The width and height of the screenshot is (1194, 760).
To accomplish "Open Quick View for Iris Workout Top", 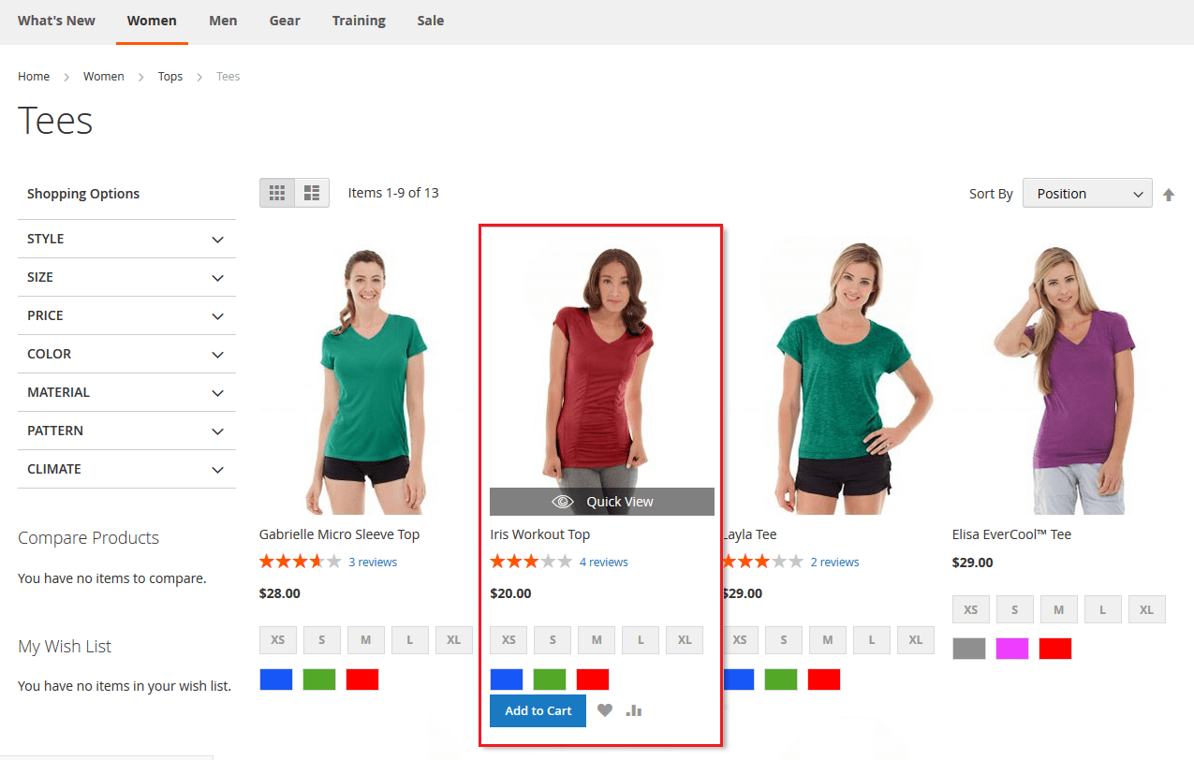I will click(602, 502).
